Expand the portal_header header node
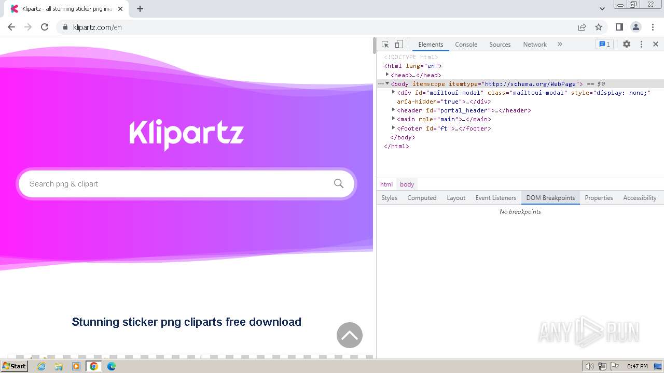This screenshot has height=373, width=664. [x=393, y=110]
